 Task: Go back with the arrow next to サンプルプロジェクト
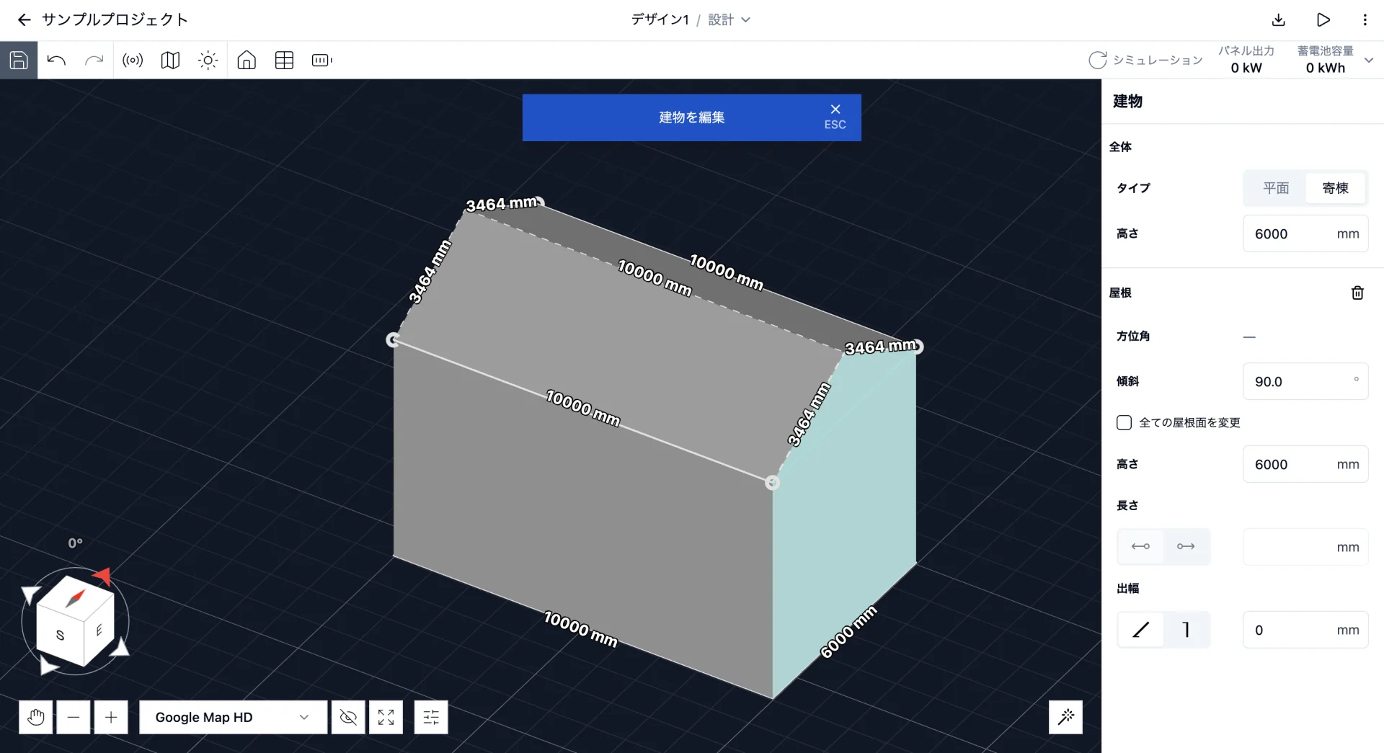(x=24, y=20)
